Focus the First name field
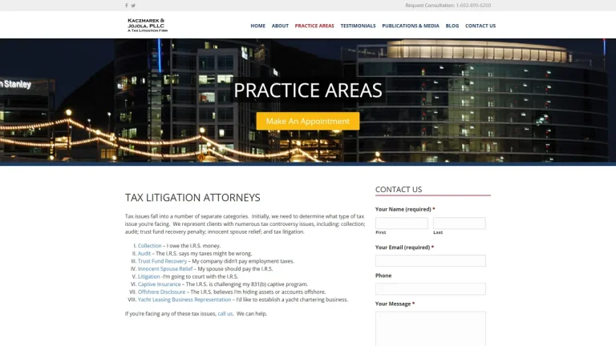616x346 pixels. (x=402, y=223)
